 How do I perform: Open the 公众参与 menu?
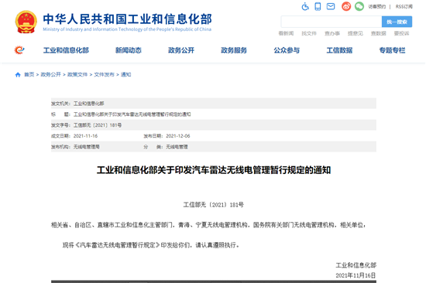[287, 50]
